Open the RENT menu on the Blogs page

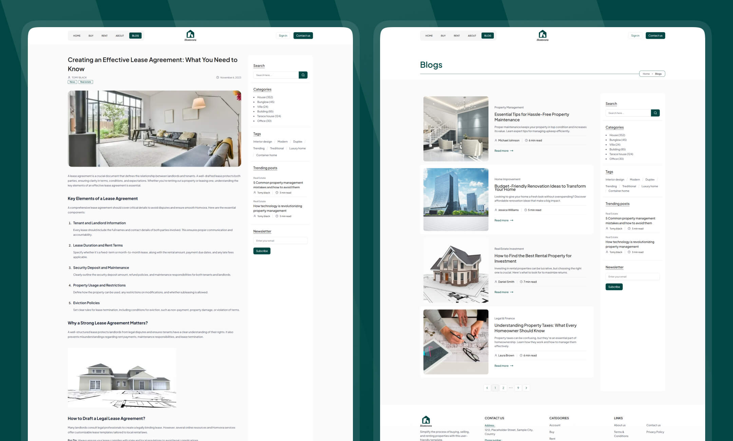point(457,36)
